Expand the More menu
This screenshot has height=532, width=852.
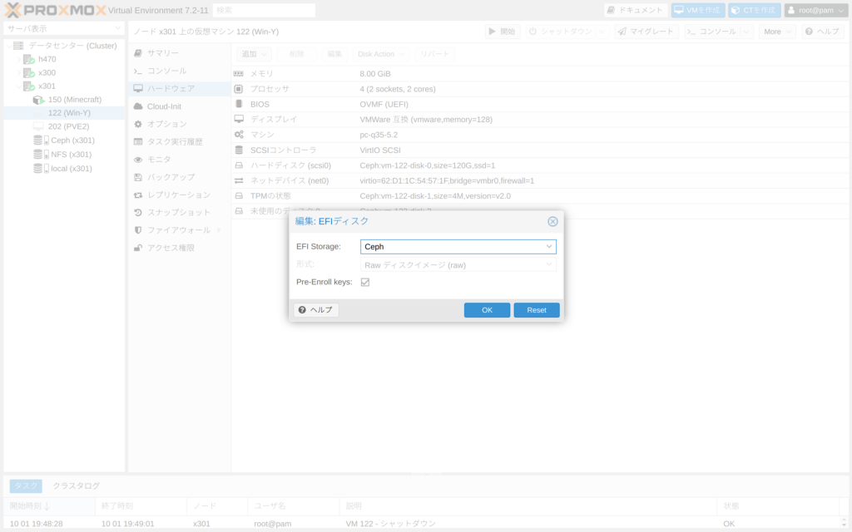776,32
